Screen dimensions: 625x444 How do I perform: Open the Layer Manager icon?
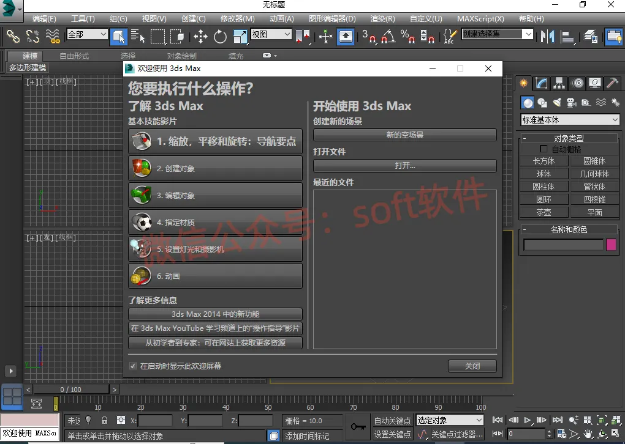pos(591,37)
